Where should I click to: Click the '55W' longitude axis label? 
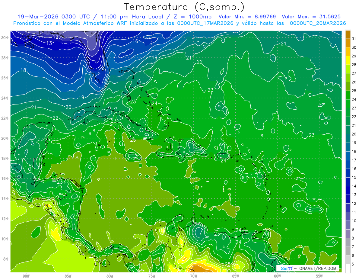[319, 276]
